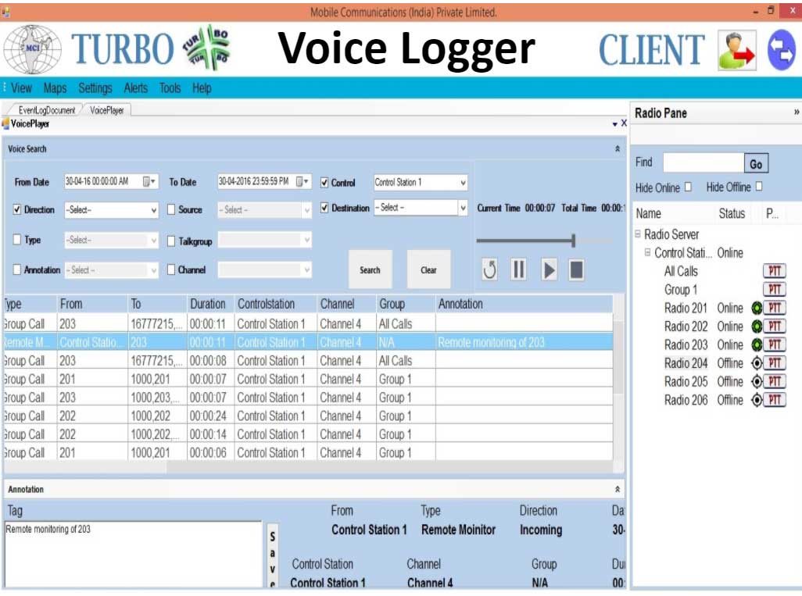Enable the Source checkbox
Viewport: 802px width, 596px height.
point(171,209)
